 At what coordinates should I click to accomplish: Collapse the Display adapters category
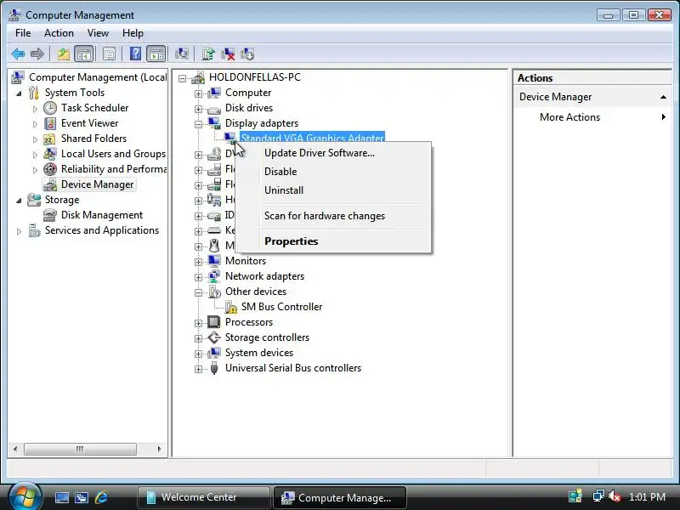point(198,124)
